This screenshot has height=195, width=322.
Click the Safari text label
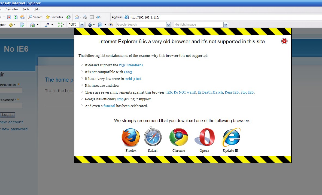(x=153, y=150)
